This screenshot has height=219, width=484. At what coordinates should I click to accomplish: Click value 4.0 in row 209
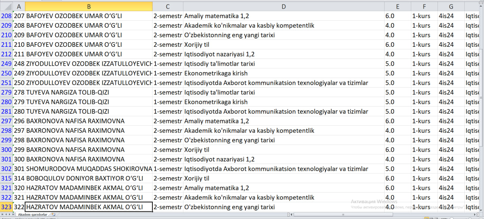[x=398, y=26]
